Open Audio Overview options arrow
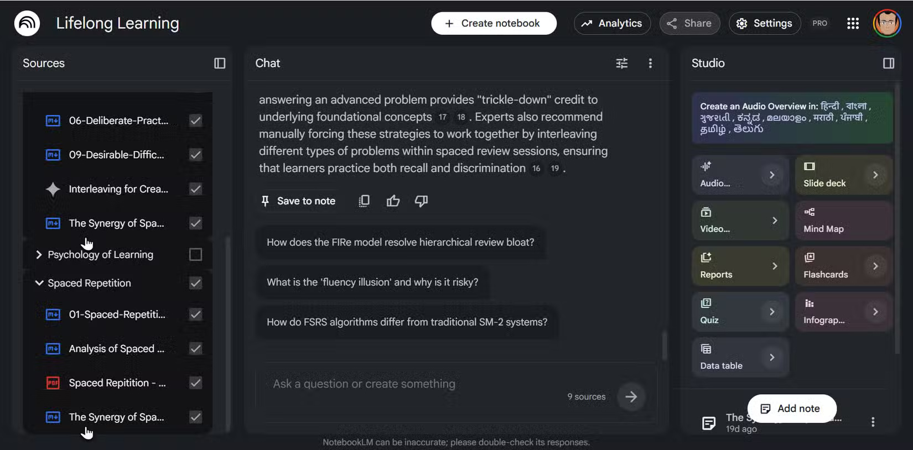Image resolution: width=913 pixels, height=450 pixels. coord(772,175)
